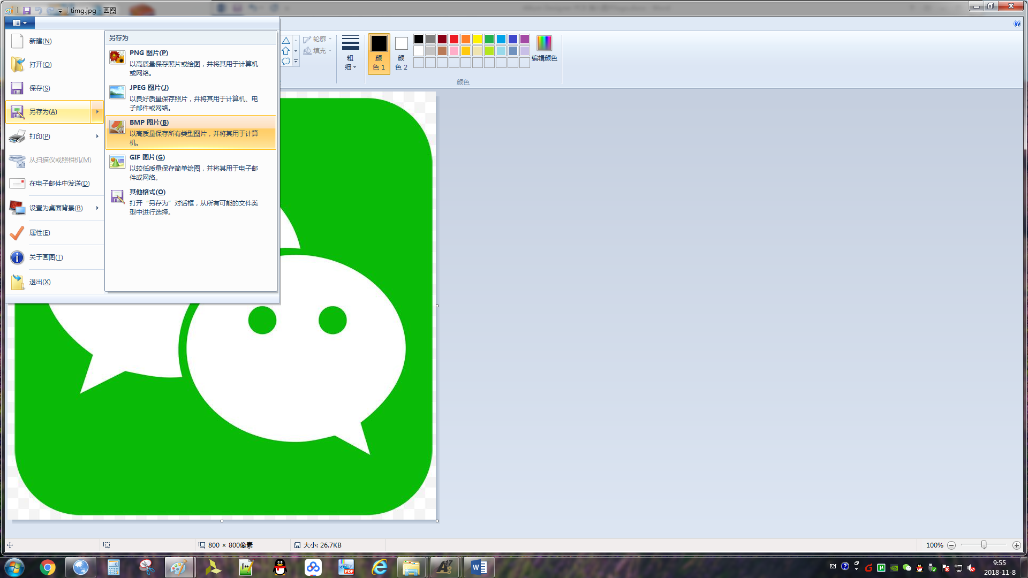Screen dimensions: 1028x578
Task: Click the Paint palette icon in the taskbar
Action: 179,567
